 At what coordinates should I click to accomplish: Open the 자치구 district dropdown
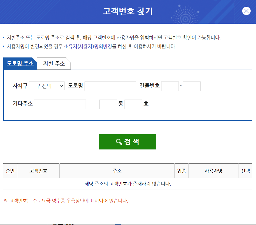pos(47,86)
